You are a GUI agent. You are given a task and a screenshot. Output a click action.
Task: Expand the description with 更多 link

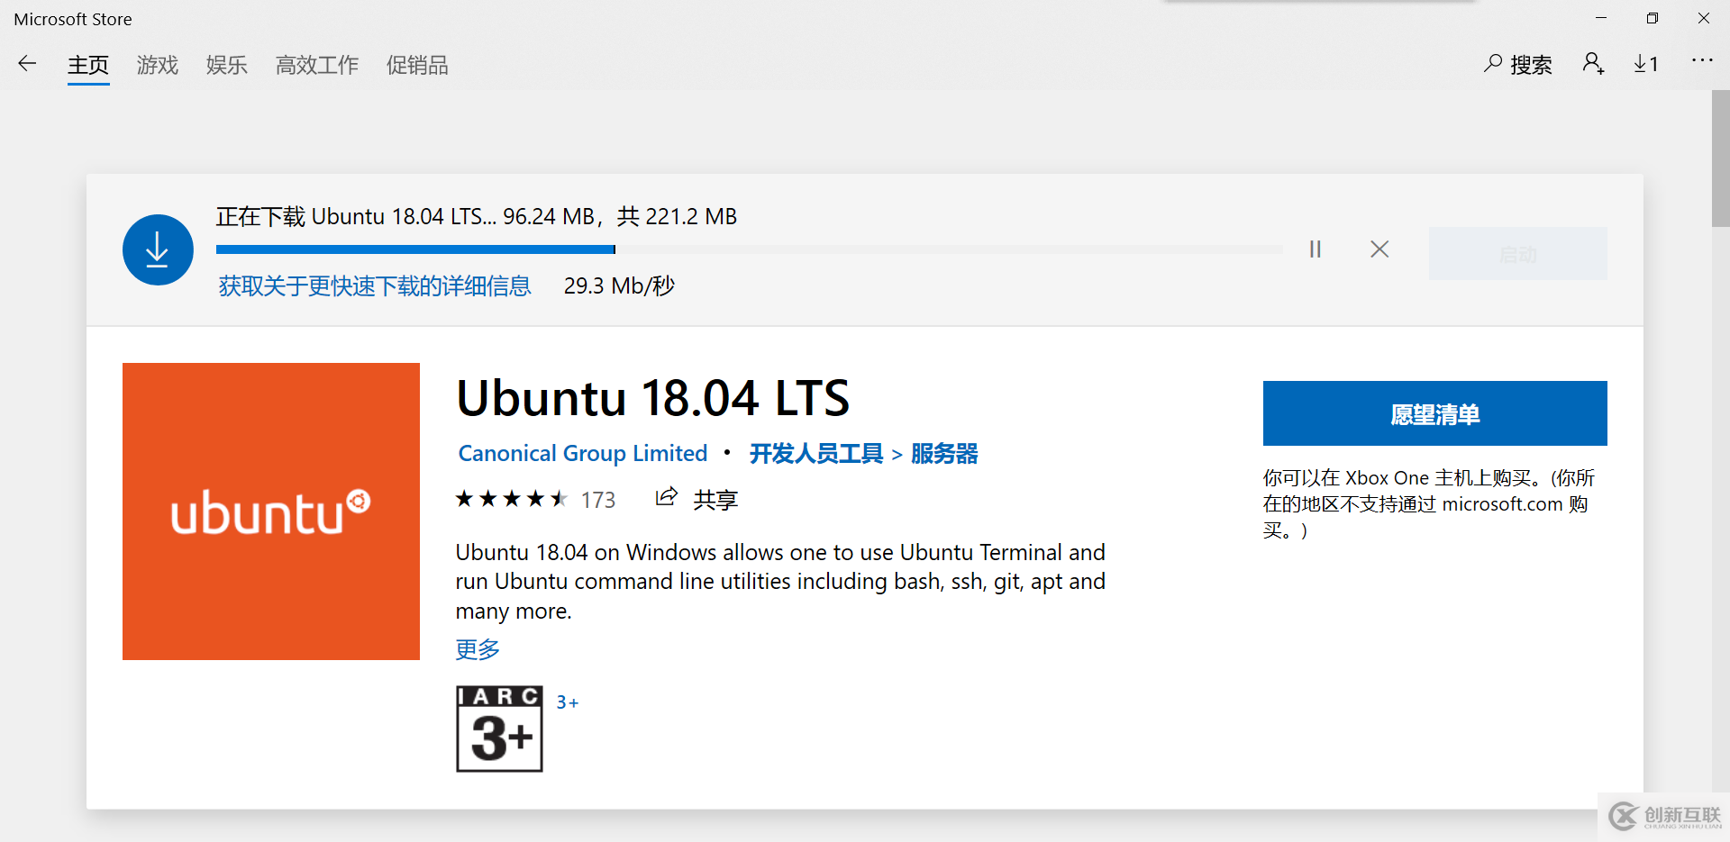[x=478, y=649]
